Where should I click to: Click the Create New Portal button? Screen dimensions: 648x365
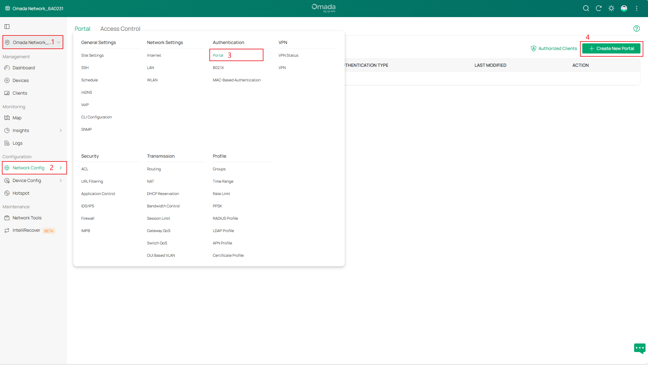pyautogui.click(x=611, y=48)
